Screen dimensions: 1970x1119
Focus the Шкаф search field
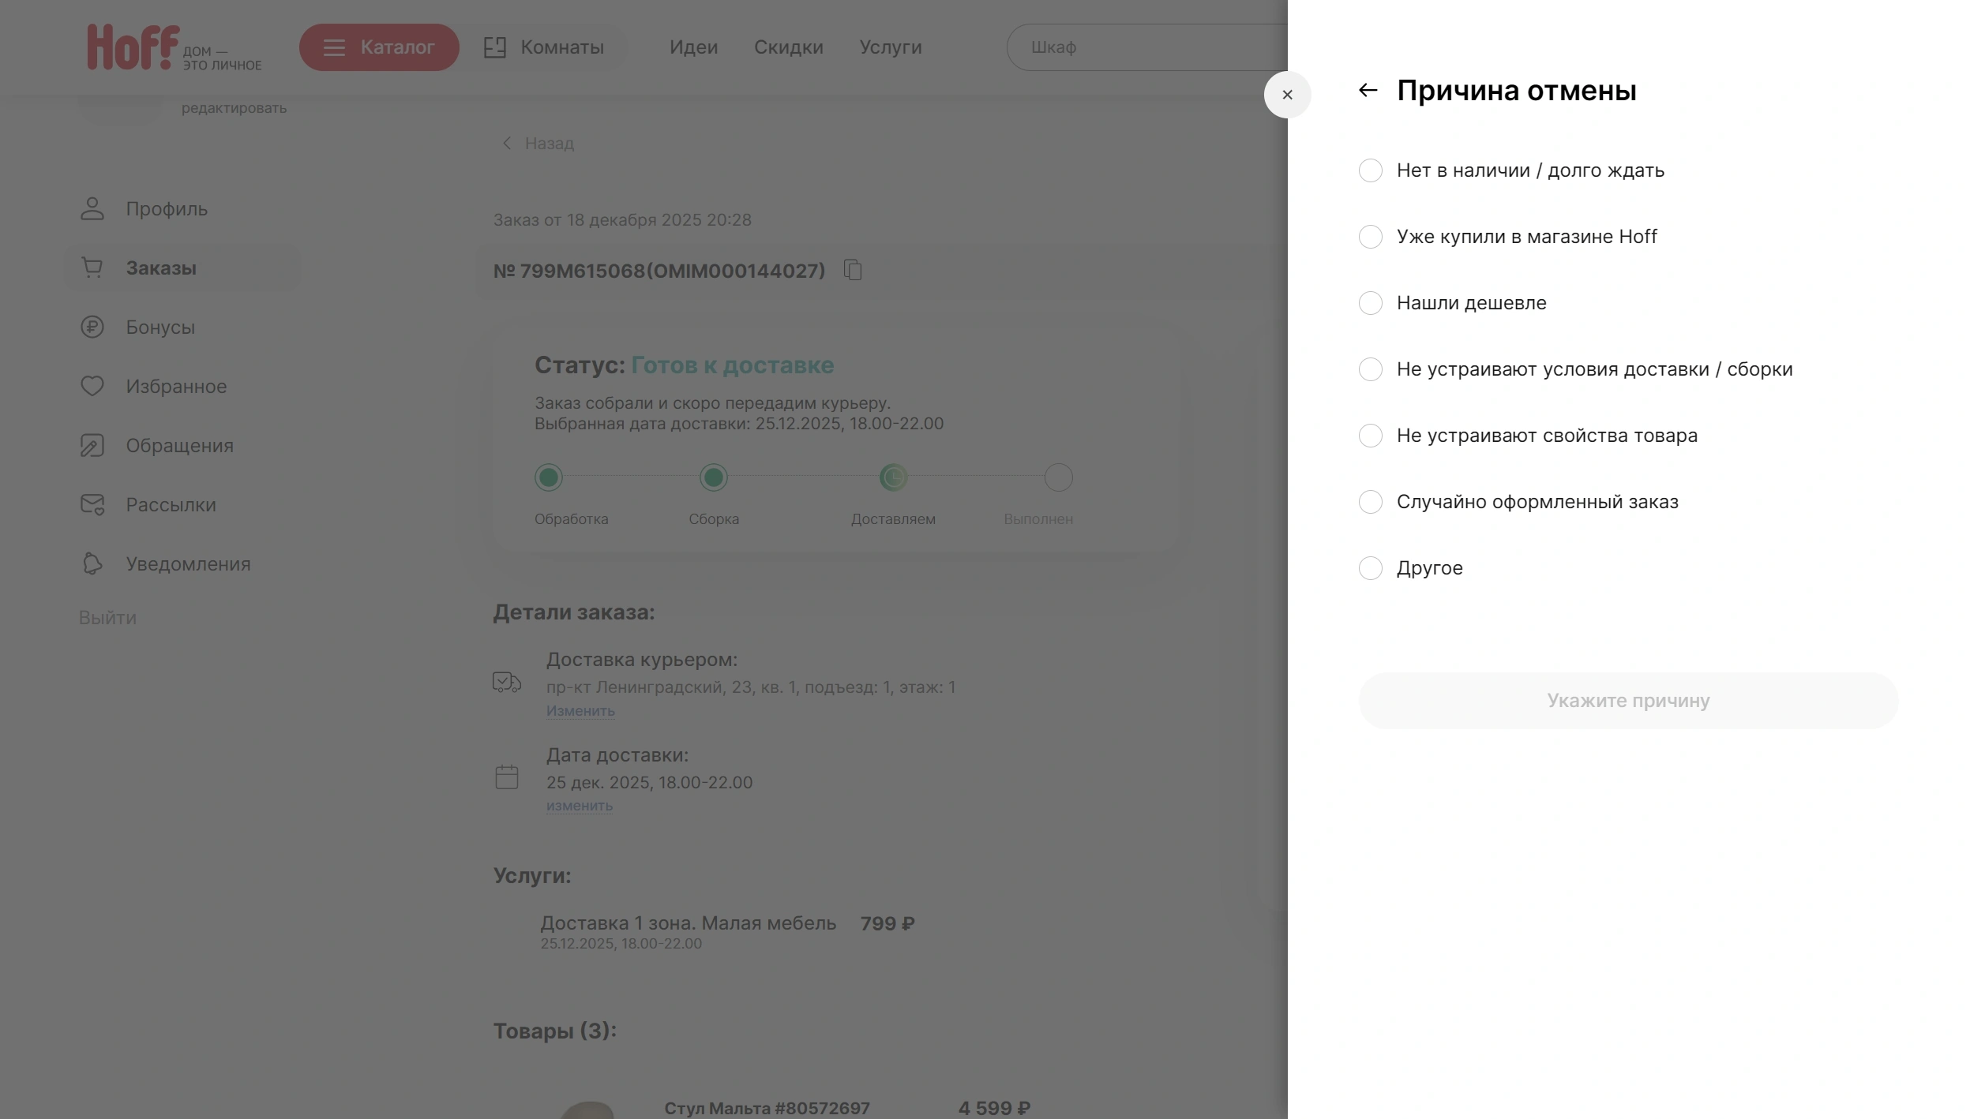1146,47
